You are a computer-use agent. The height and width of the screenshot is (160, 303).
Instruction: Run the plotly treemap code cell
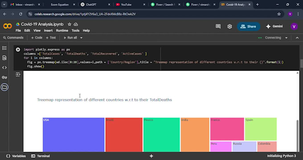tap(18, 49)
